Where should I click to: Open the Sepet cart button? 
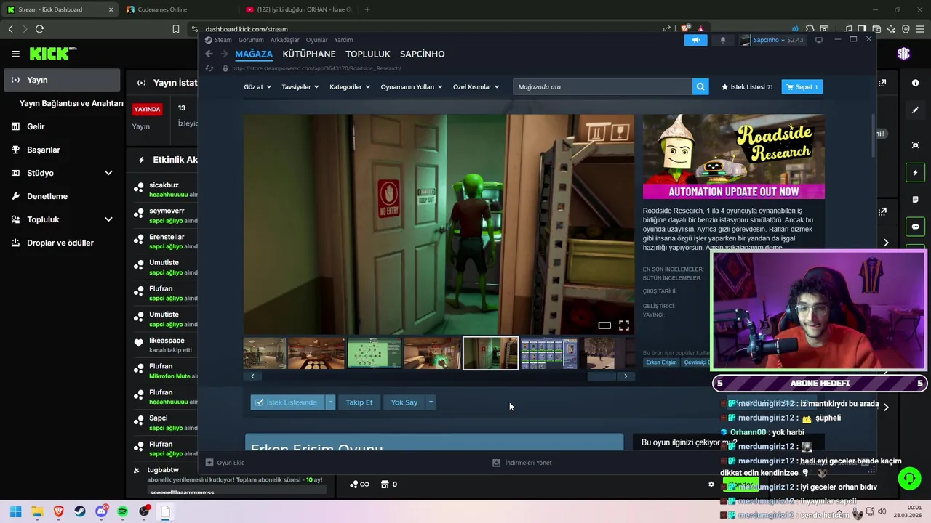coord(802,86)
